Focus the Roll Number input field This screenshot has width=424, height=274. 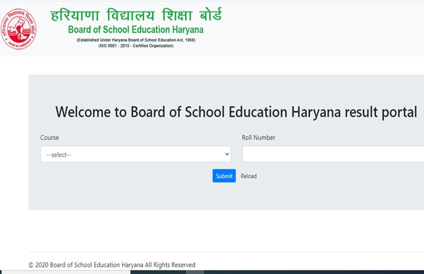pyautogui.click(x=333, y=154)
